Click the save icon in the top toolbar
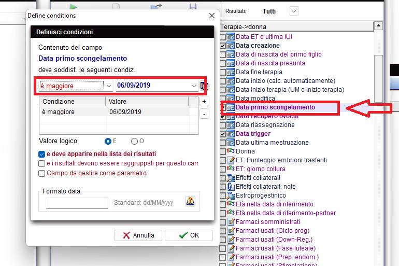This screenshot has width=399, height=266. click(193, 6)
